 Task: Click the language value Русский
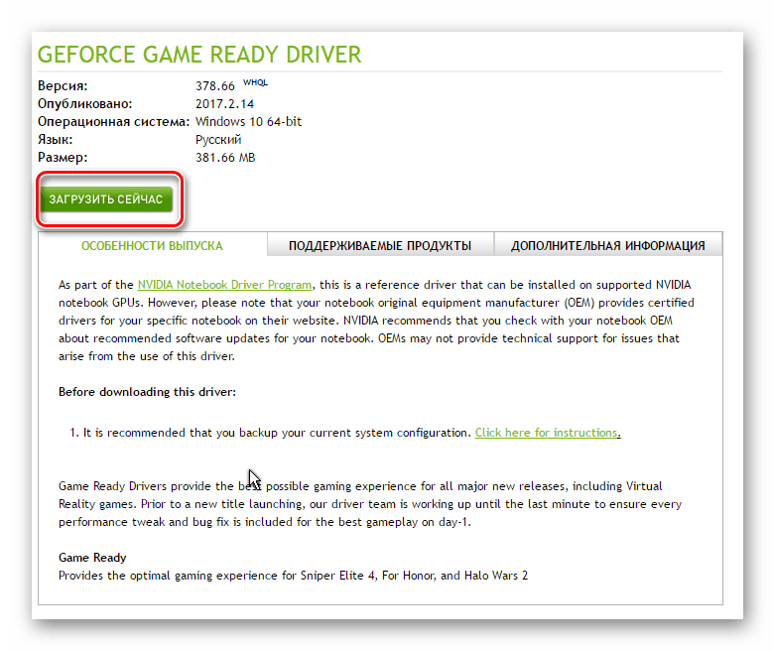click(218, 140)
